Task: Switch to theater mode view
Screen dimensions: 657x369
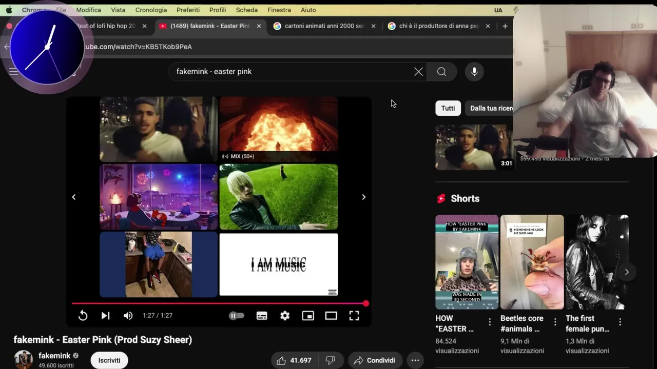Action: pos(331,316)
